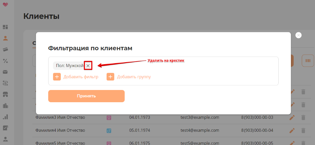The image size is (315, 145).
Task: Click the plus icon for "Добавить фильтр"
Action: (57, 77)
